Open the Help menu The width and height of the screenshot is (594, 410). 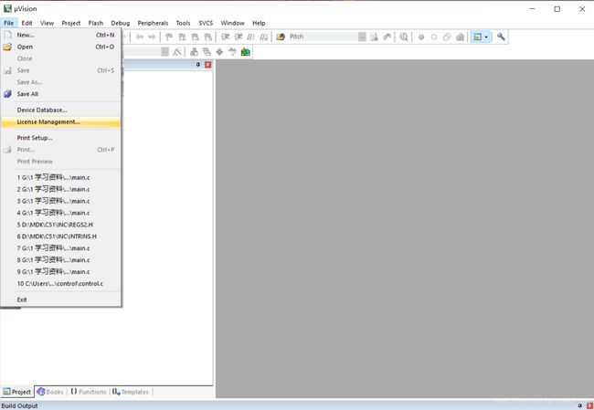tap(259, 23)
